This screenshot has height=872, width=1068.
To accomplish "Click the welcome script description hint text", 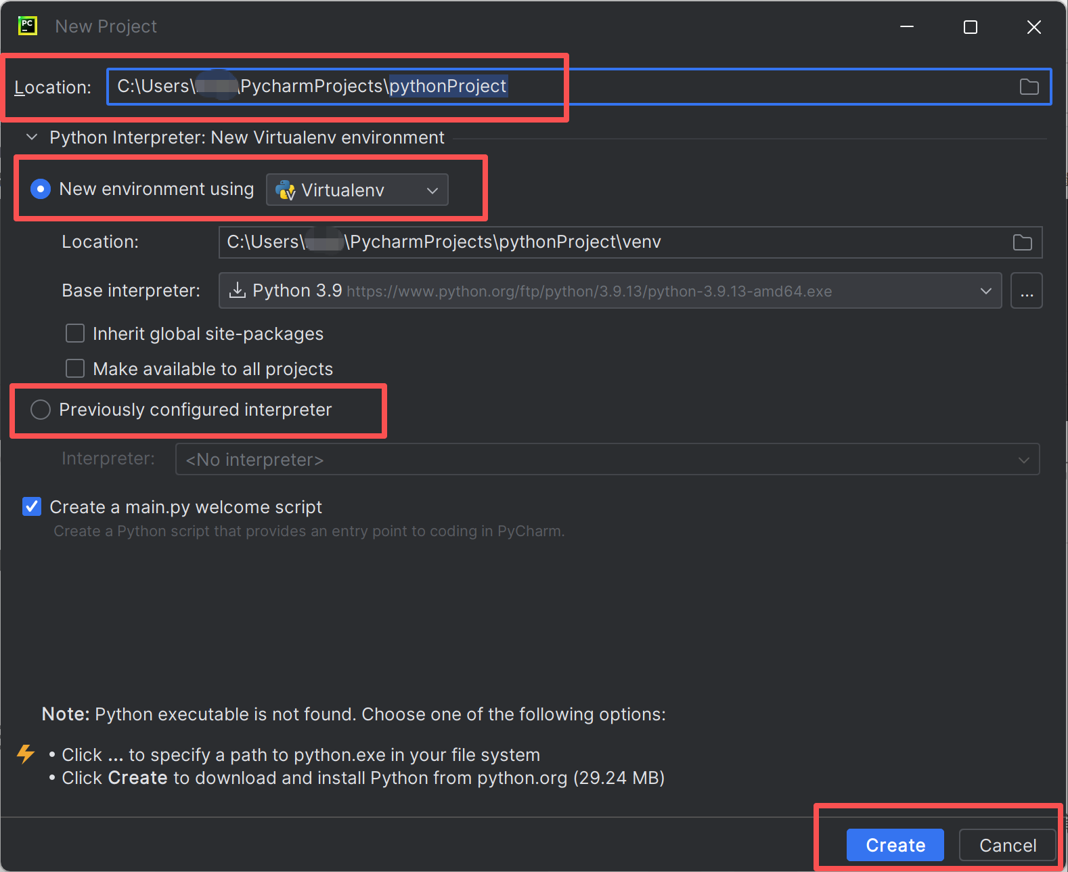I will coord(309,531).
